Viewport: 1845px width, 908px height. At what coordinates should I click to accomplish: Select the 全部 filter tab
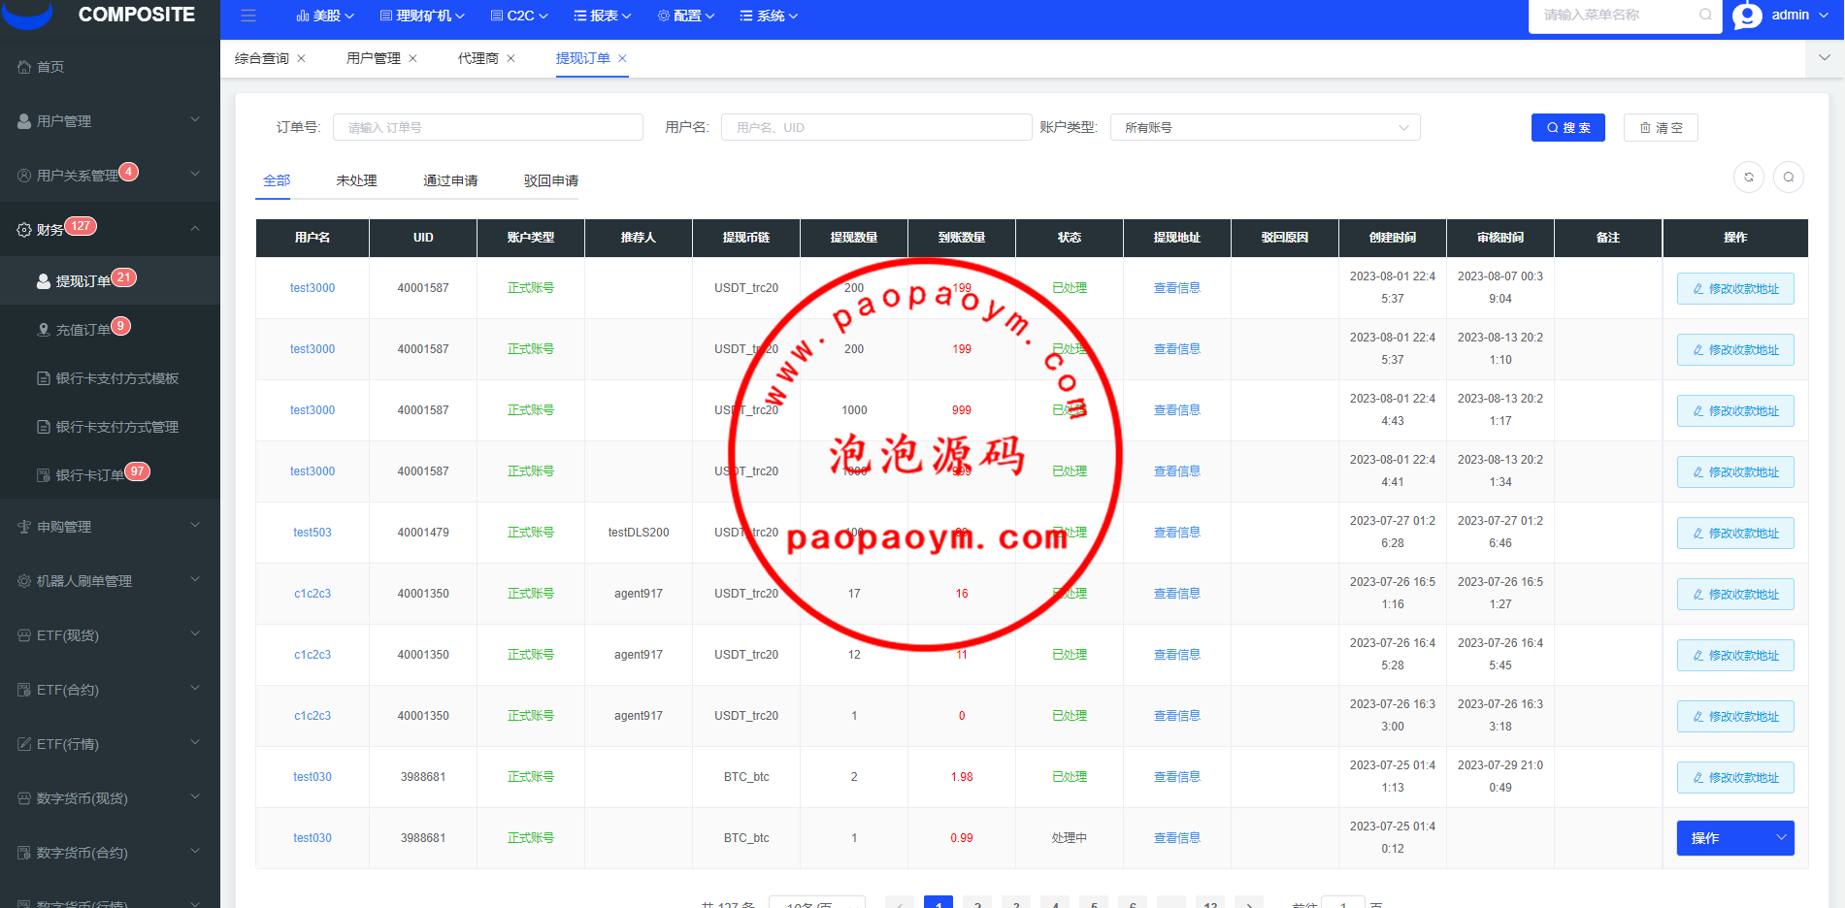(277, 180)
